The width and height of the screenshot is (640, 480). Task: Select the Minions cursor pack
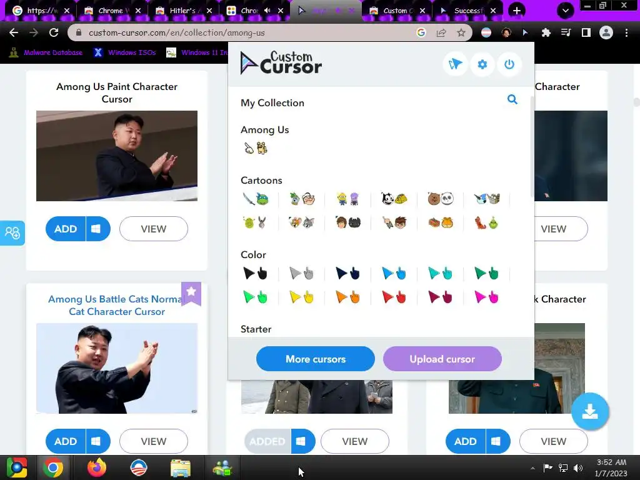point(348,199)
